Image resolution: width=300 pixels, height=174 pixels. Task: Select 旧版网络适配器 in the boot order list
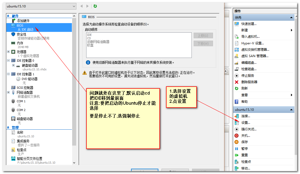(x=98, y=42)
